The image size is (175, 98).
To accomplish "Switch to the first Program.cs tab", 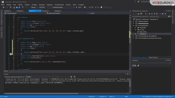I will point(7,11).
